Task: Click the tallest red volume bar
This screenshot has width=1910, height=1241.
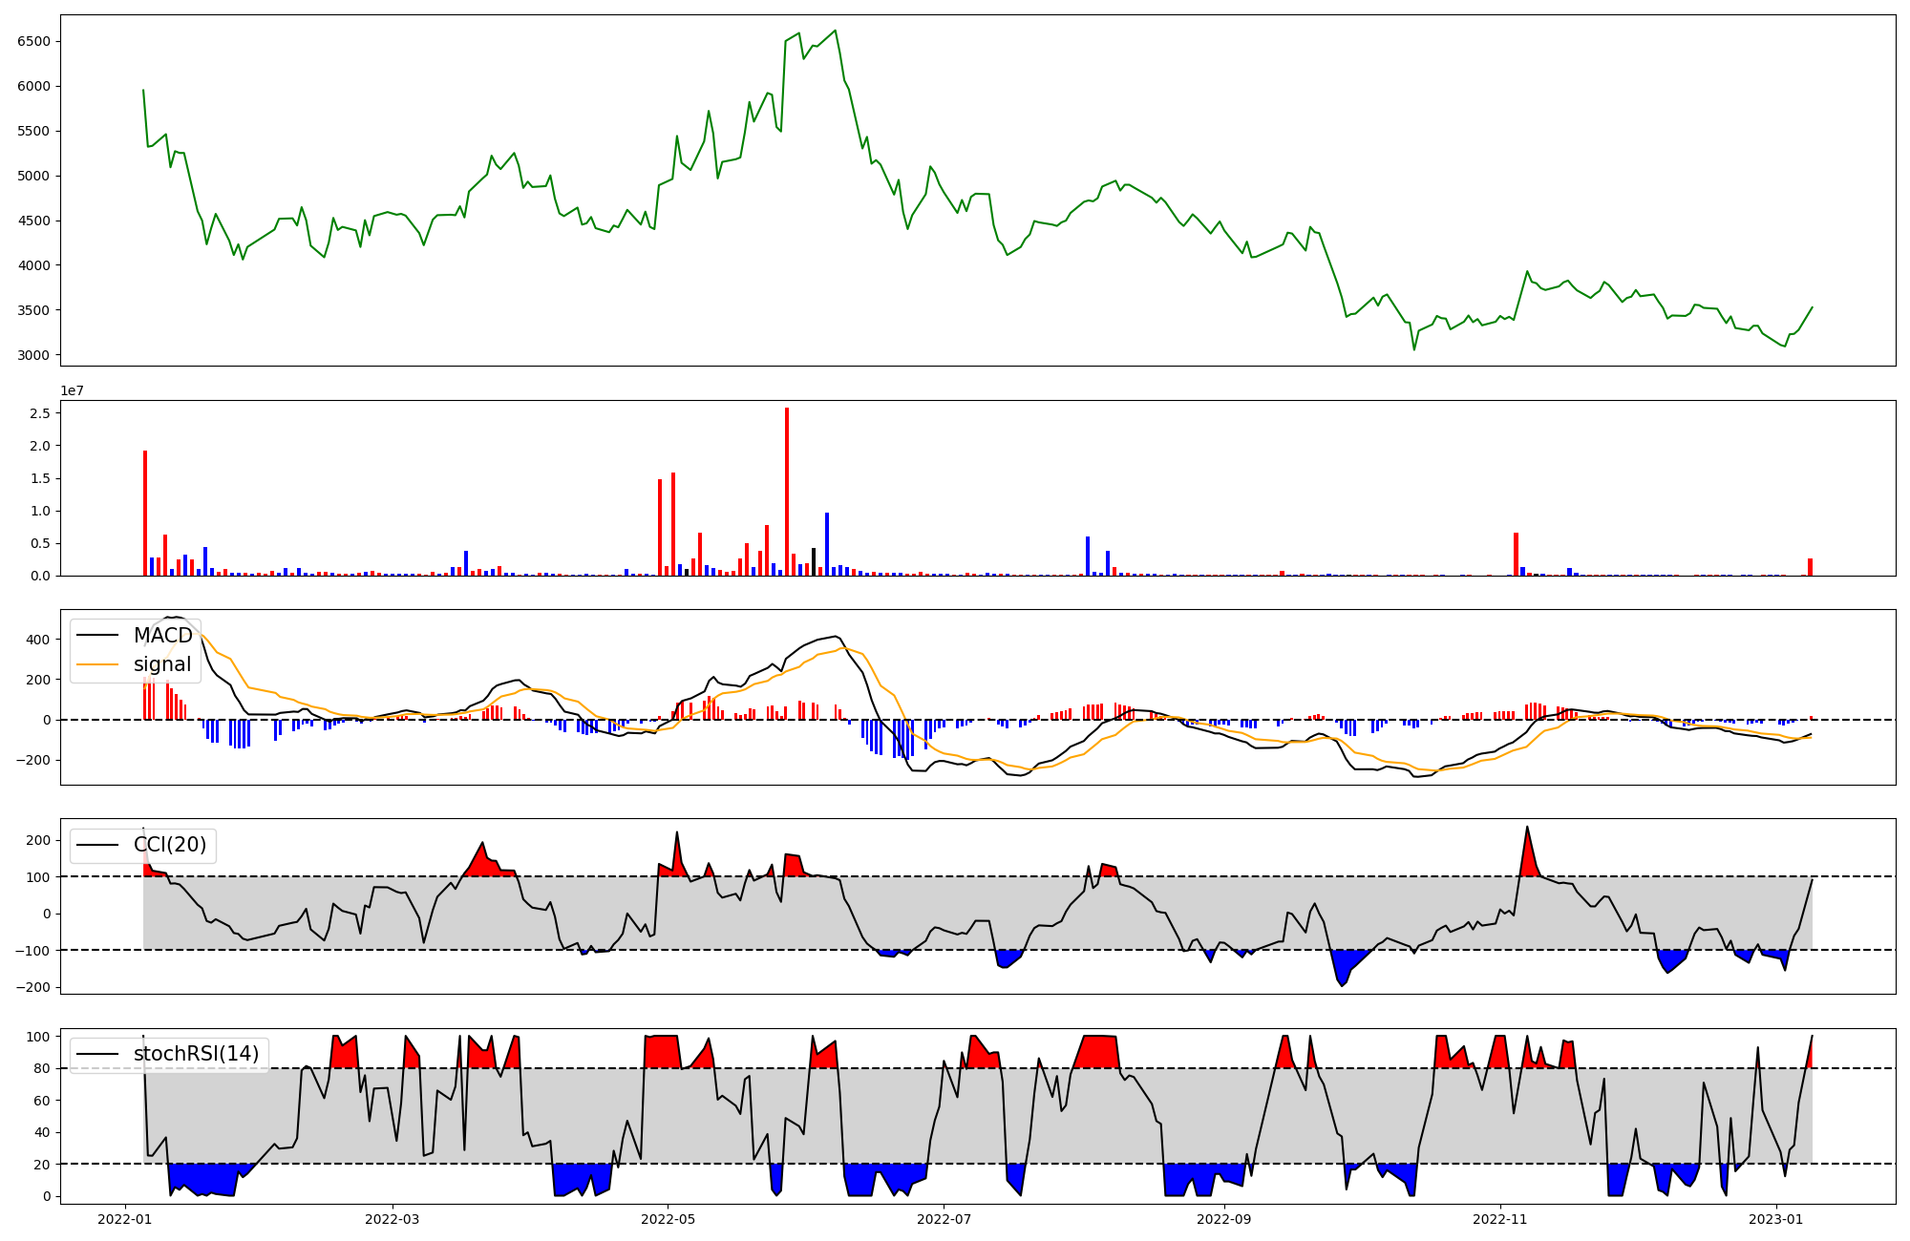Action: click(787, 492)
